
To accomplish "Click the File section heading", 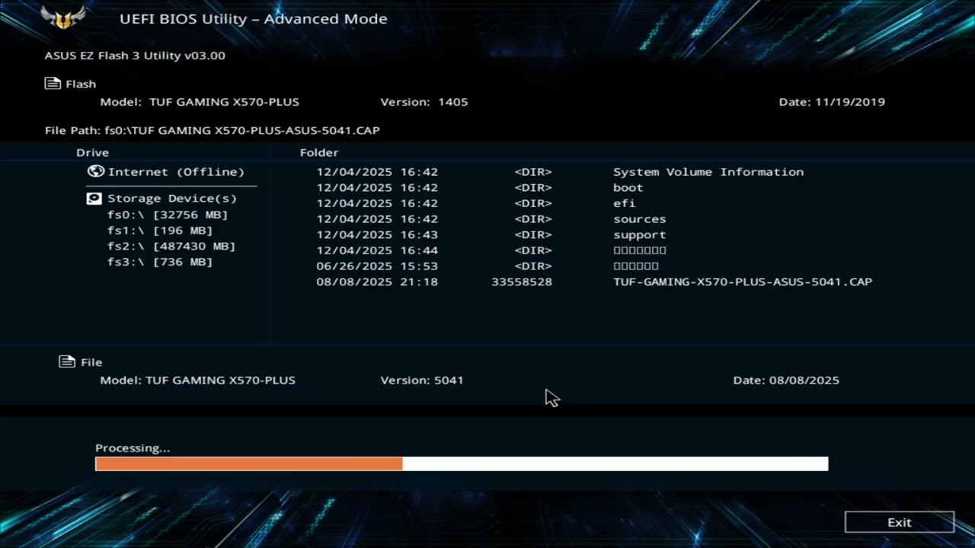I will 91,362.
